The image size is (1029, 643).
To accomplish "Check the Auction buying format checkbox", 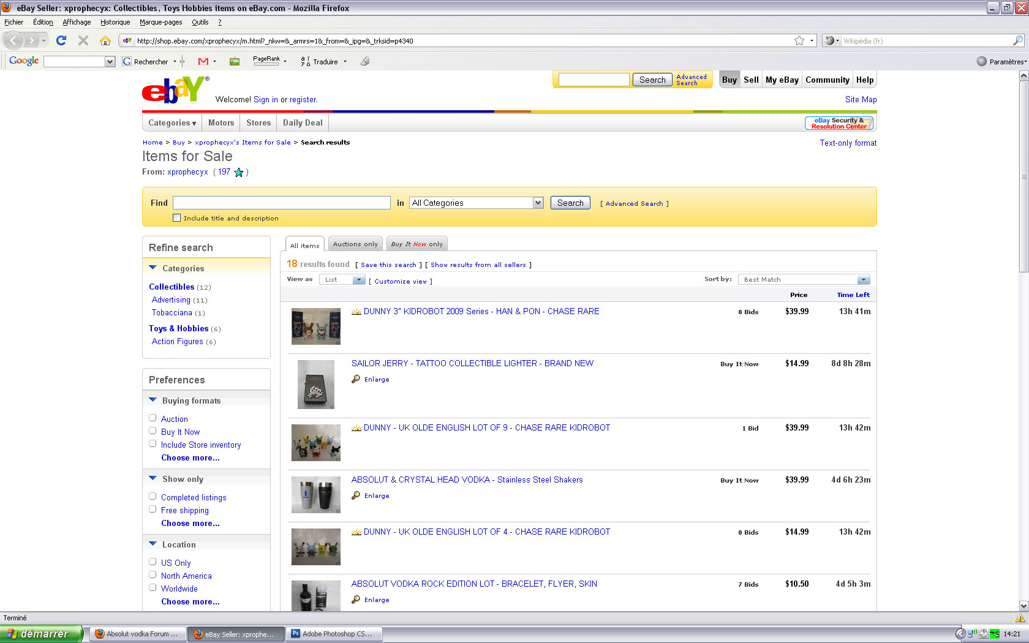I will point(153,418).
